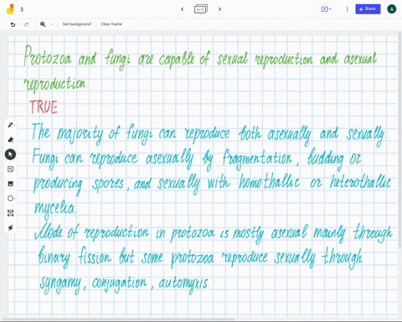Open the account avatar menu
Image resolution: width=402 pixels, height=322 pixels.
coord(392,9)
